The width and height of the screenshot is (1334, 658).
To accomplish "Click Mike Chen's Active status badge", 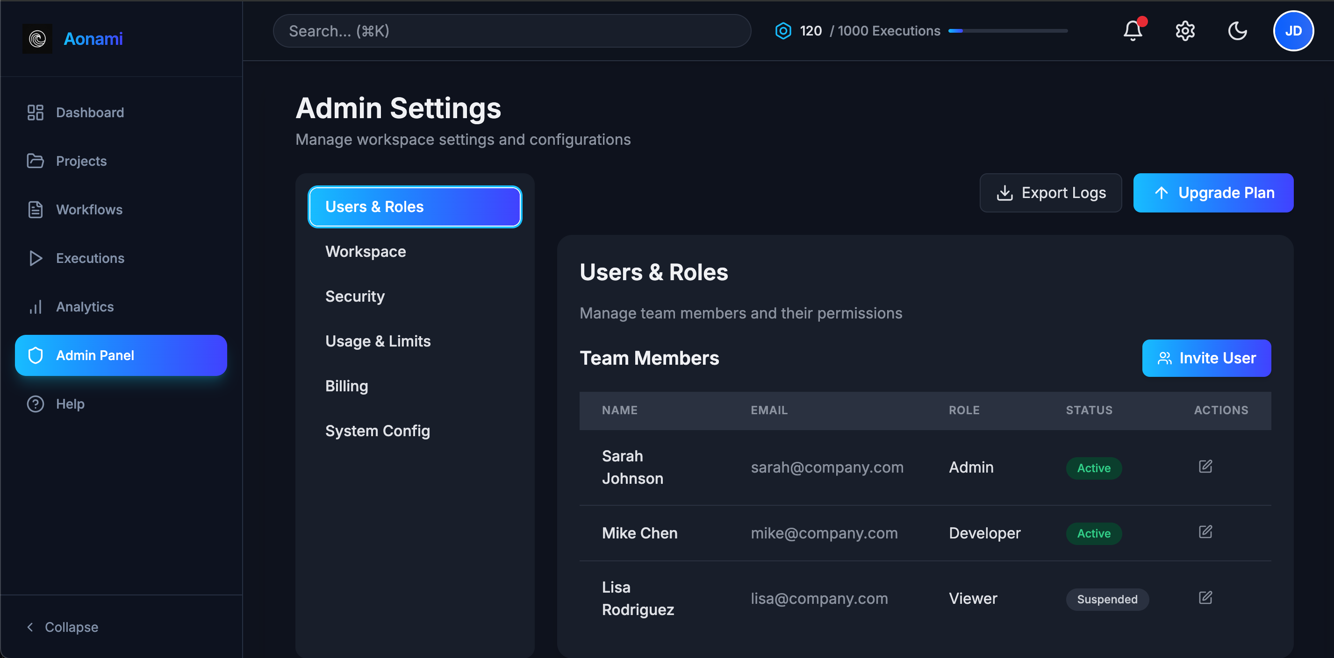I will point(1093,533).
